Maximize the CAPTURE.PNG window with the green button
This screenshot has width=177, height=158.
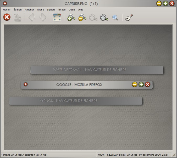tap(165, 3)
